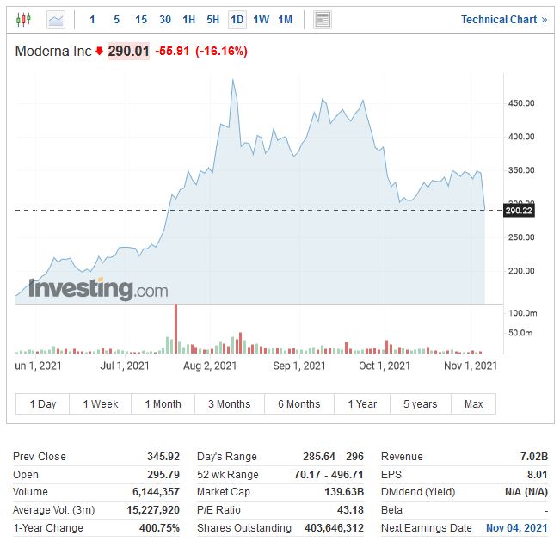This screenshot has height=560, width=560.
Task: Show the 3 Months range
Action: click(x=230, y=404)
